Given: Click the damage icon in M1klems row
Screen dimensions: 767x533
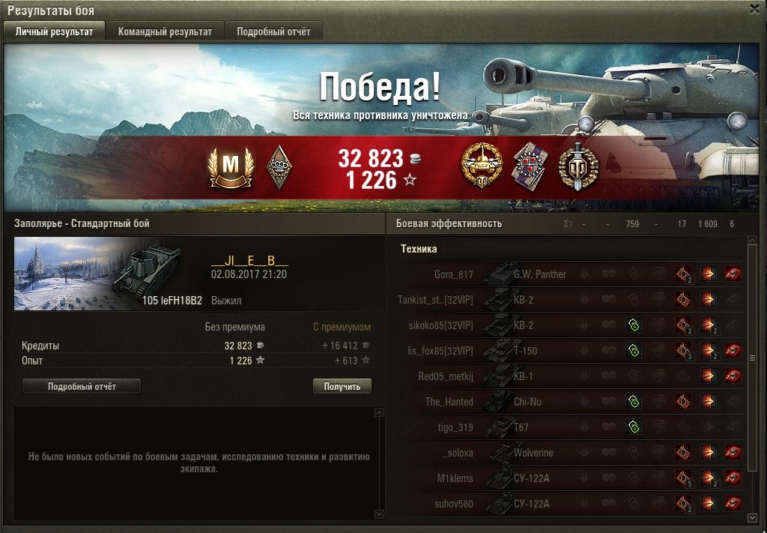Looking at the screenshot, I should pyautogui.click(x=709, y=478).
